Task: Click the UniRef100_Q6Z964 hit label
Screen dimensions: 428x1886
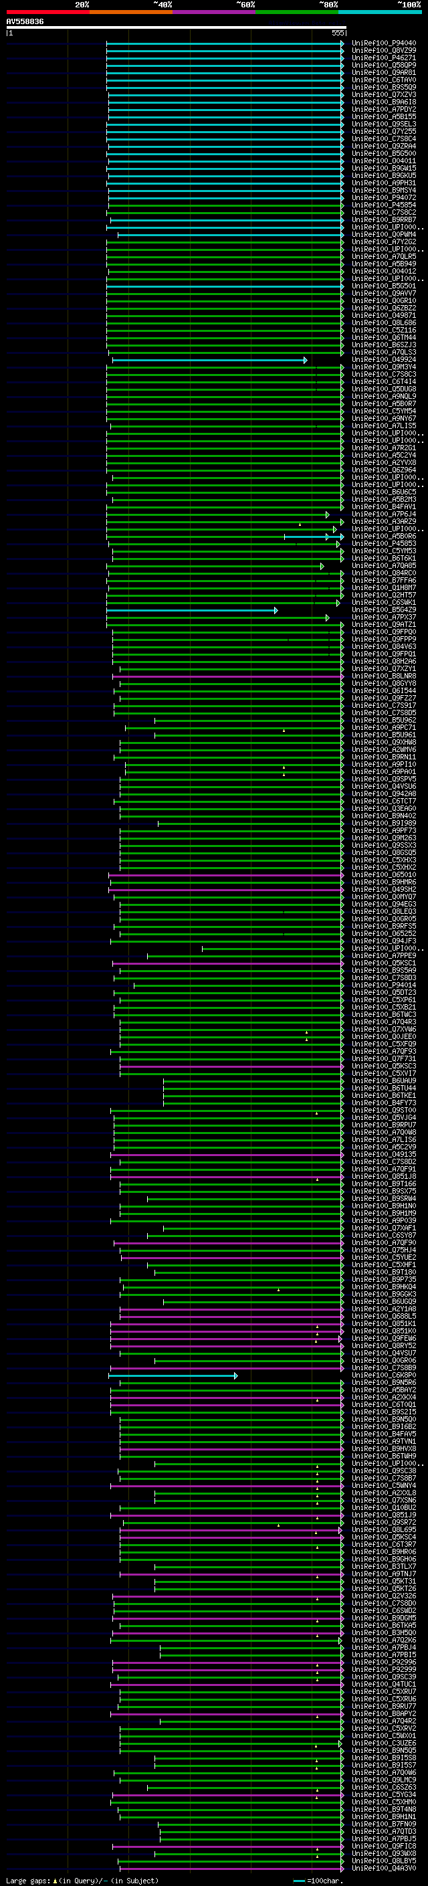Action: (x=384, y=470)
